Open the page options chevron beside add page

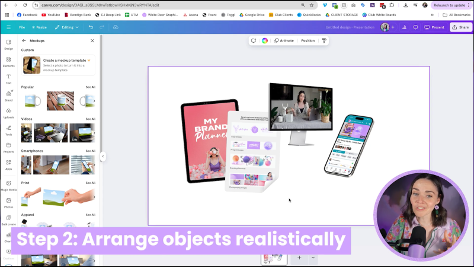pyautogui.click(x=313, y=258)
